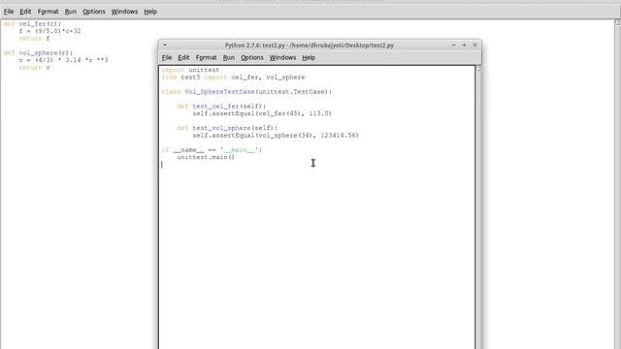The image size is (621, 349).
Task: Click 'def test_cel_fer(self):' line
Action: click(x=221, y=107)
